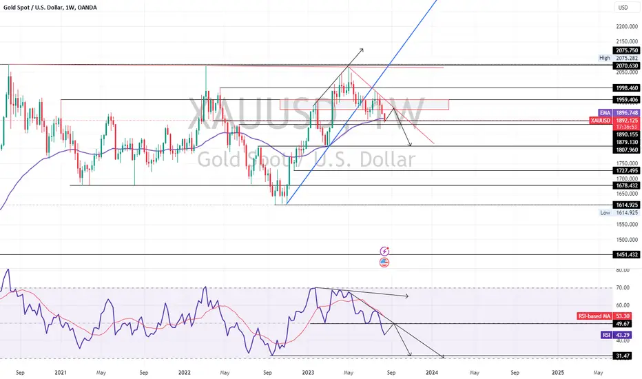Click the 2150.000 price scale tick

tap(627, 41)
